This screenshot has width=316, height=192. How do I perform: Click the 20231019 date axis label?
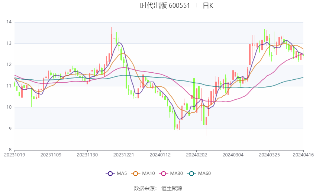click(14, 155)
